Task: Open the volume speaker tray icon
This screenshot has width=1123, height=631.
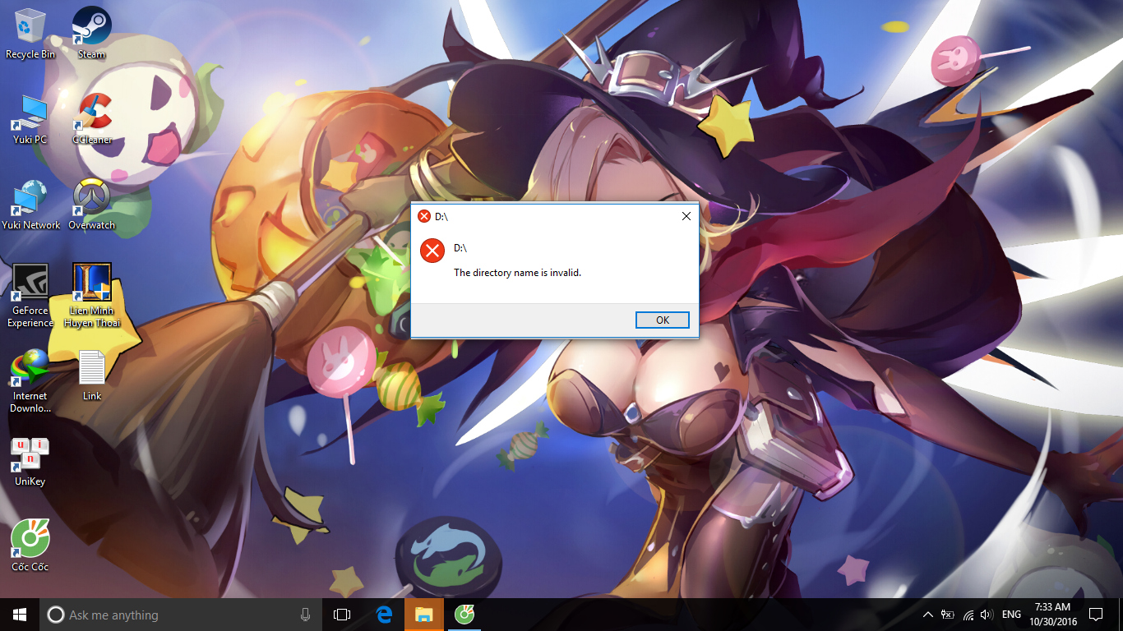Action: (x=987, y=615)
